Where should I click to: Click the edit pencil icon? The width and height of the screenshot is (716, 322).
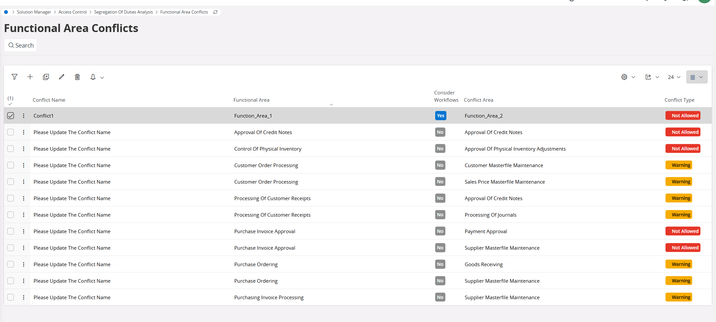point(61,77)
